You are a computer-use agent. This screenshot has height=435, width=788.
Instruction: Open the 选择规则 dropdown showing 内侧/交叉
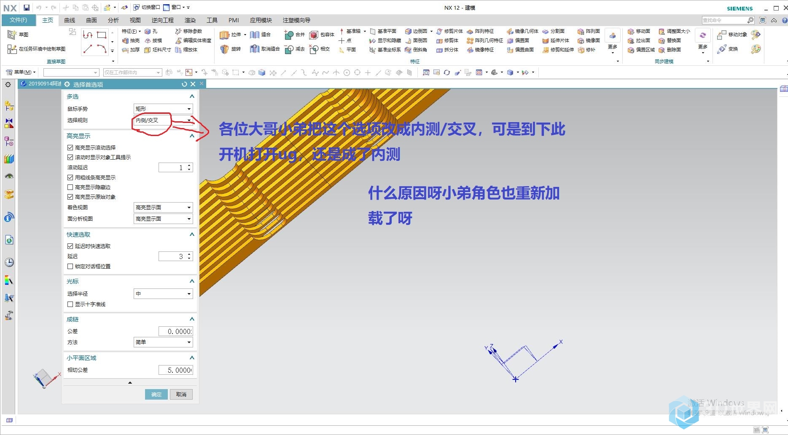tap(163, 120)
